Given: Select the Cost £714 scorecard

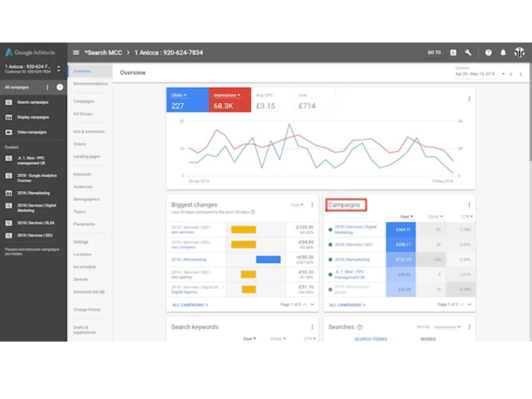Looking at the screenshot, I should (x=314, y=100).
